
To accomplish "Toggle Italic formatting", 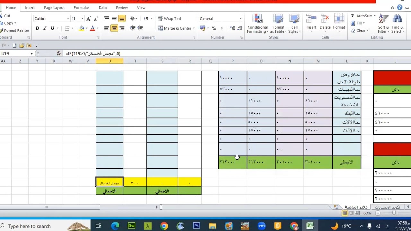I will pos(45,28).
